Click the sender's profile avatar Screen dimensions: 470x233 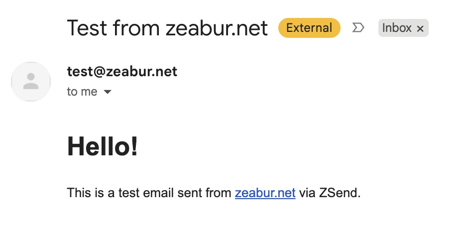31,81
